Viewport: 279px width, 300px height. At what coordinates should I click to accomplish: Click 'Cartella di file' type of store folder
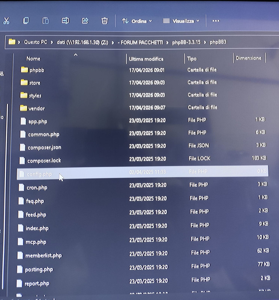(202, 82)
